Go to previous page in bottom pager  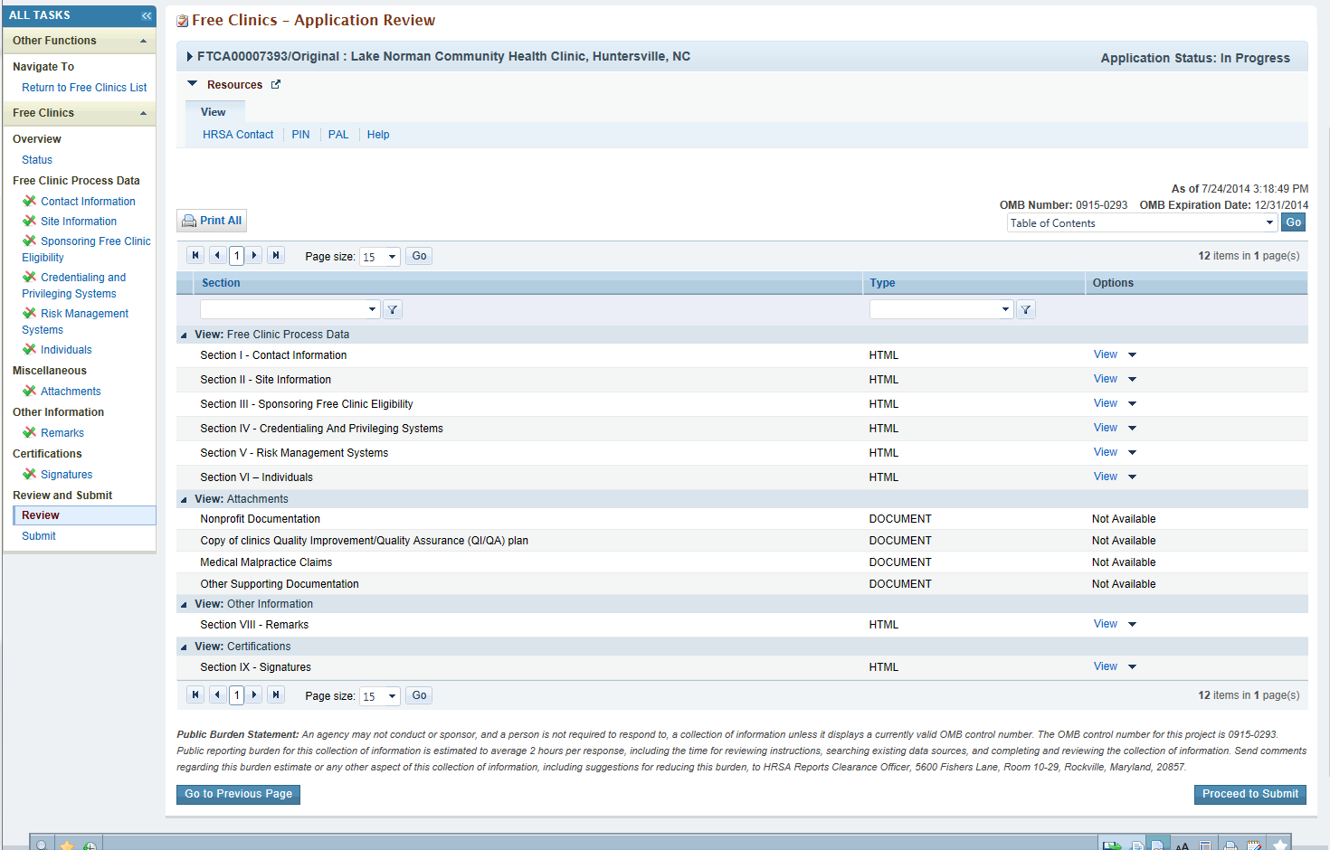(217, 694)
